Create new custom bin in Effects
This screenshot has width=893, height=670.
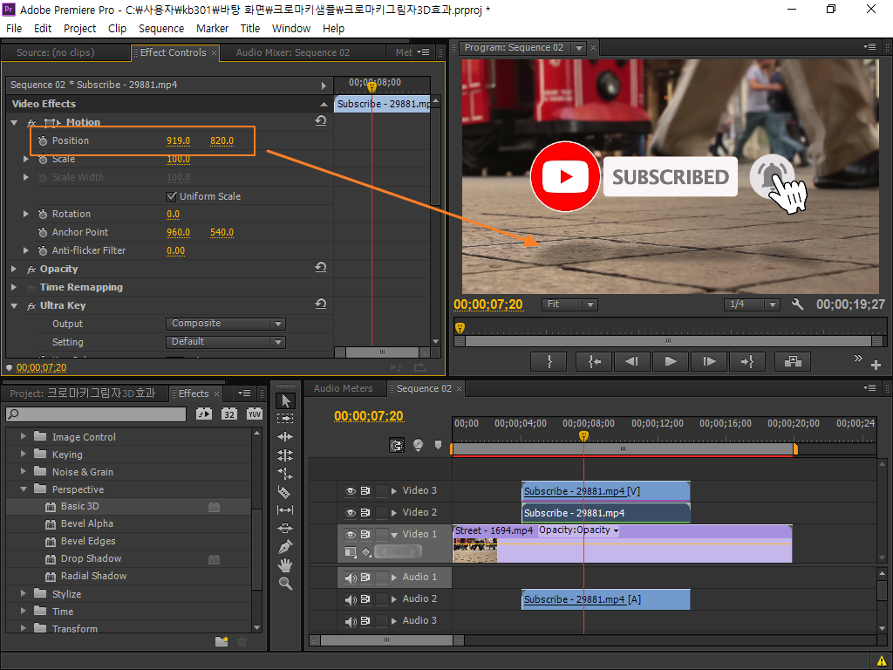coord(222,641)
